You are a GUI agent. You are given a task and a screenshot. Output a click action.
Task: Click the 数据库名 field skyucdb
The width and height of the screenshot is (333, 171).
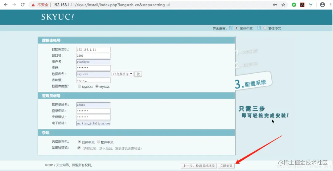[x=93, y=74]
